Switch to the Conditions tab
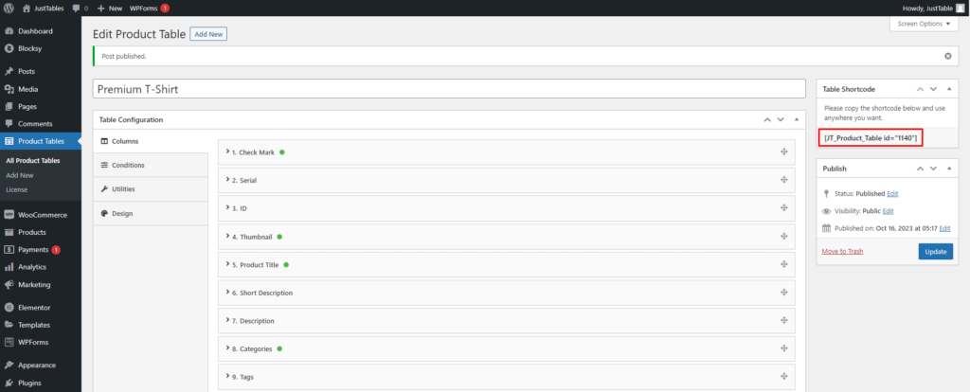The image size is (970, 392). click(x=127, y=165)
